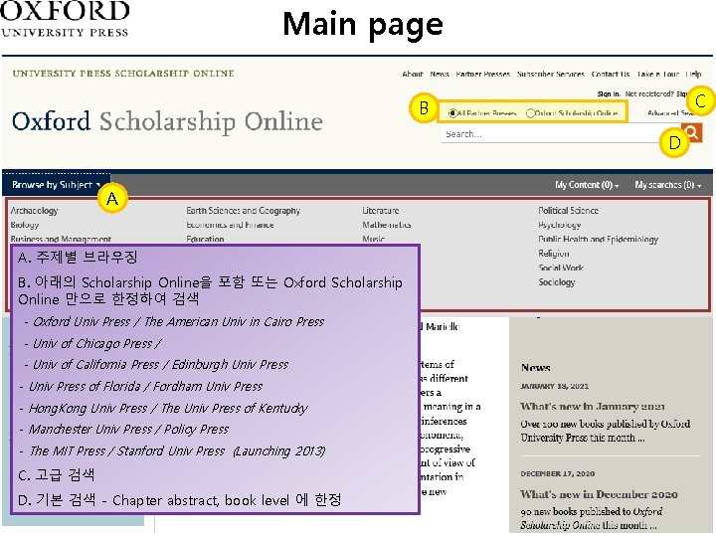Image resolution: width=716 pixels, height=537 pixels.
Task: Open What's new in December 2020 article
Action: click(599, 494)
